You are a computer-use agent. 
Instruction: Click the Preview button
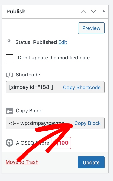click(91, 28)
